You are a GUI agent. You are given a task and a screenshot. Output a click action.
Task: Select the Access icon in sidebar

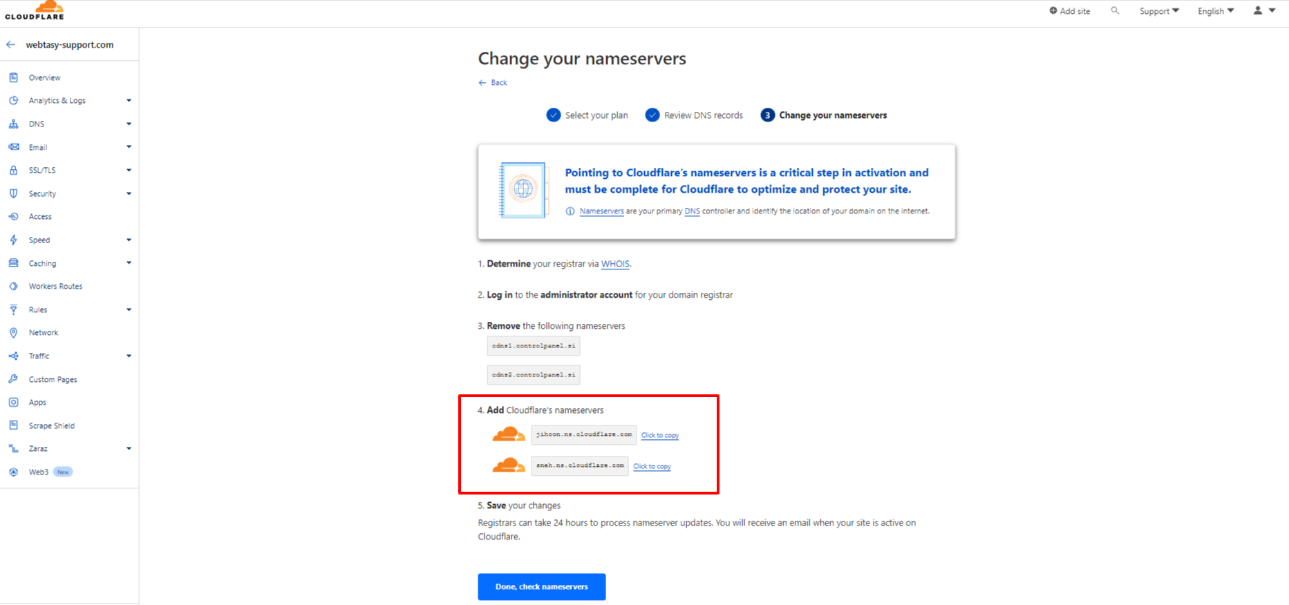(13, 217)
